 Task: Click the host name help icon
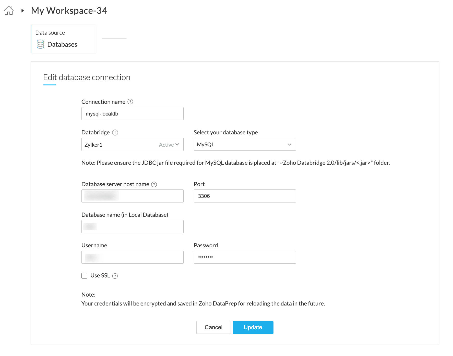click(154, 184)
